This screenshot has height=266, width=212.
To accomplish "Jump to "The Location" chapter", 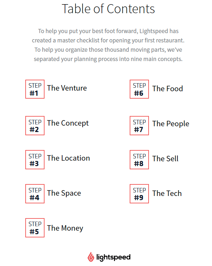I will 69,158.
